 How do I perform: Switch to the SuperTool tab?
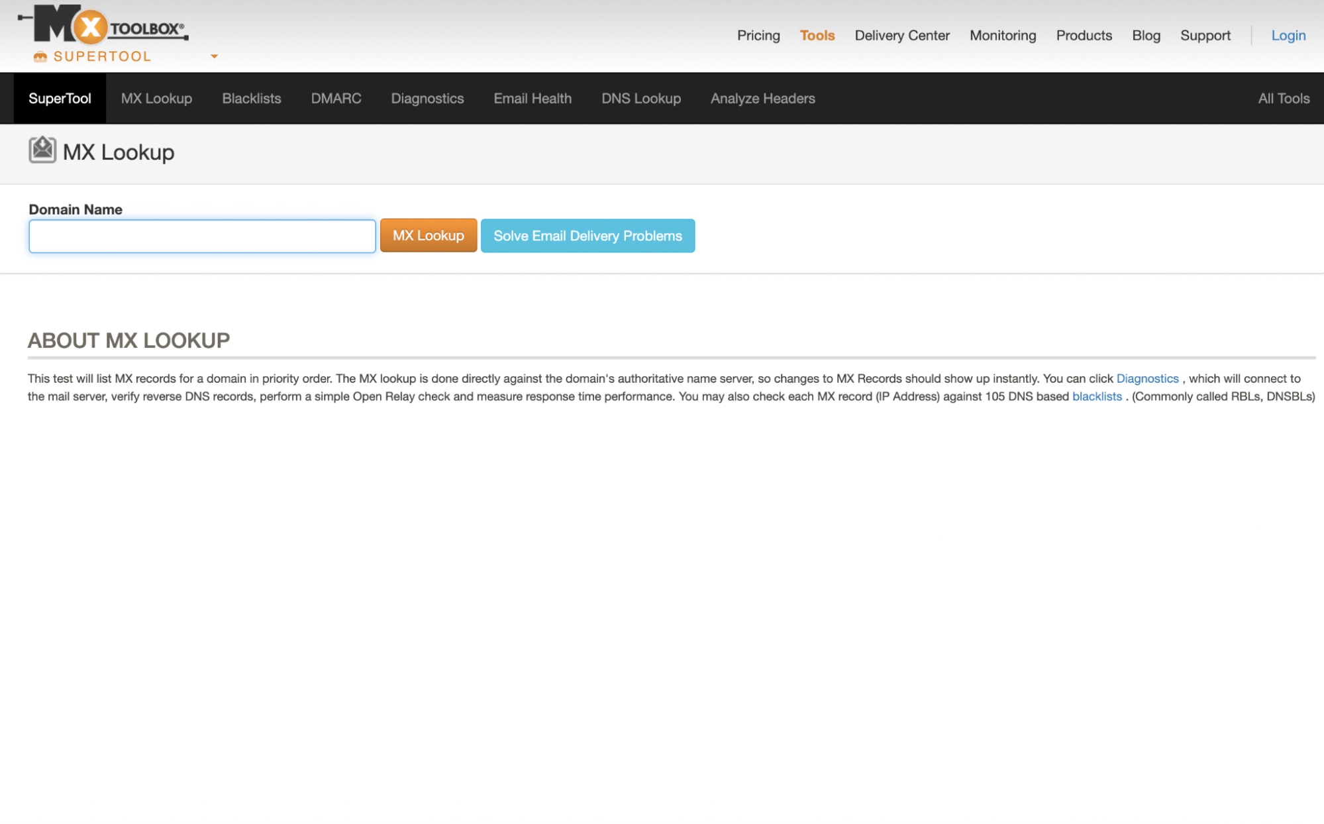pos(59,98)
